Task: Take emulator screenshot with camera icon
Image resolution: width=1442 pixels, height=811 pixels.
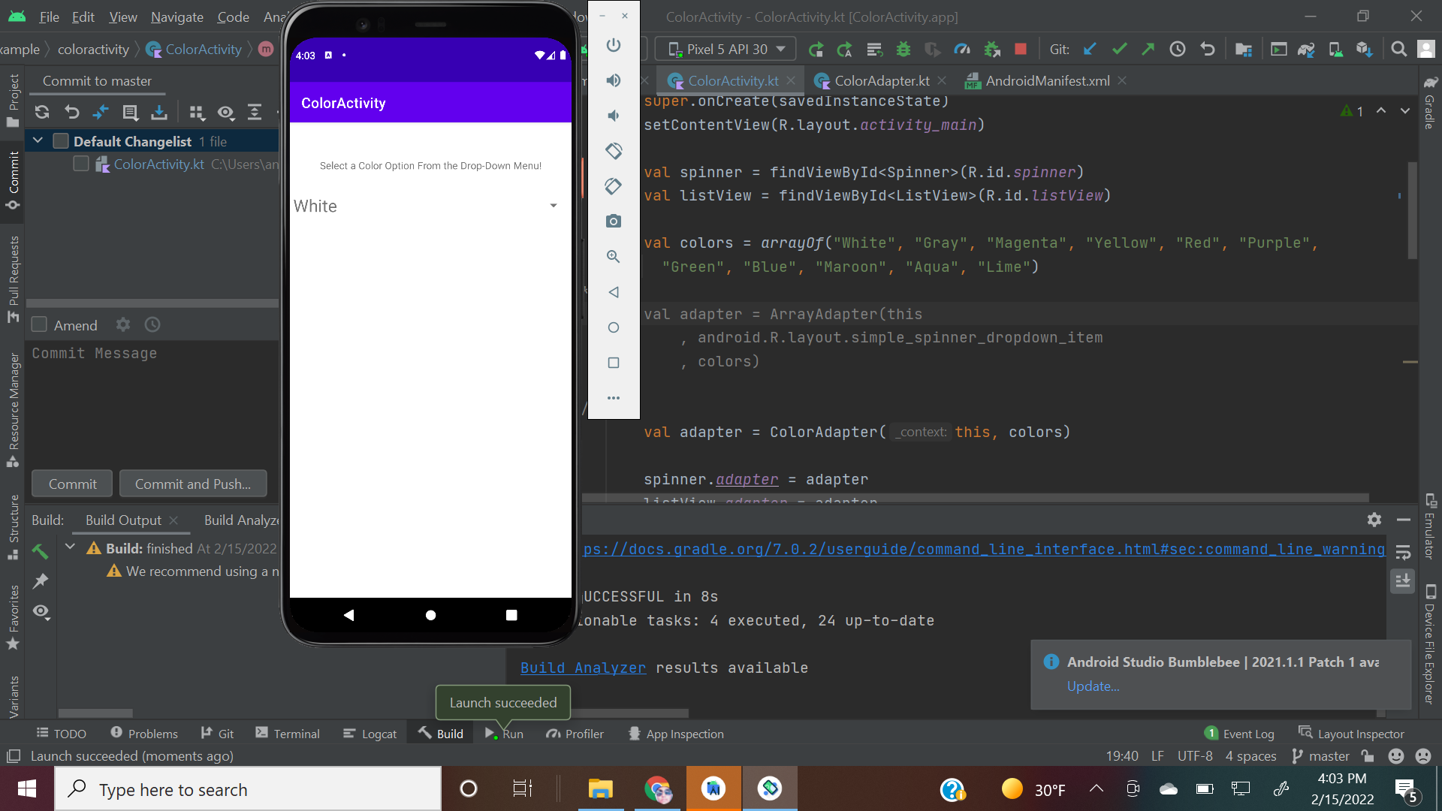Action: coord(614,221)
